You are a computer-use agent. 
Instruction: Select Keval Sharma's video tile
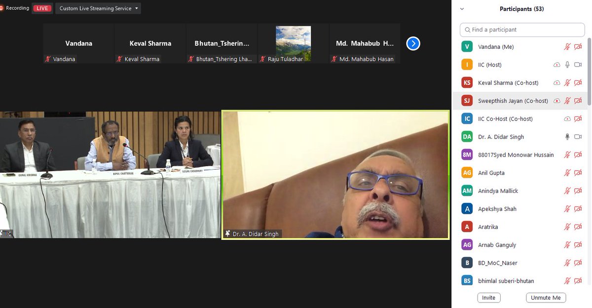coord(150,43)
